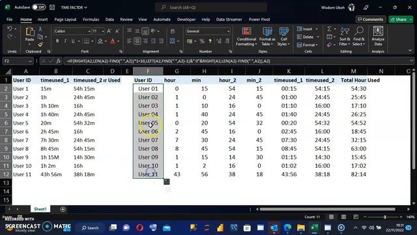Open the Insert tab
This screenshot has width=417, height=235.
(42, 20)
